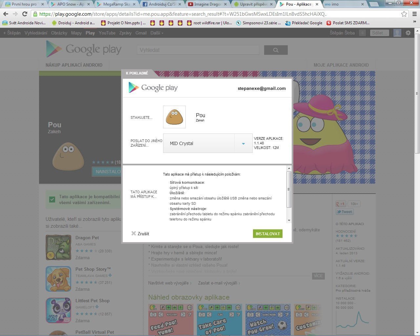The image size is (420, 336).
Task: Click the Tweet button
Action: pyautogui.click(x=344, y=212)
